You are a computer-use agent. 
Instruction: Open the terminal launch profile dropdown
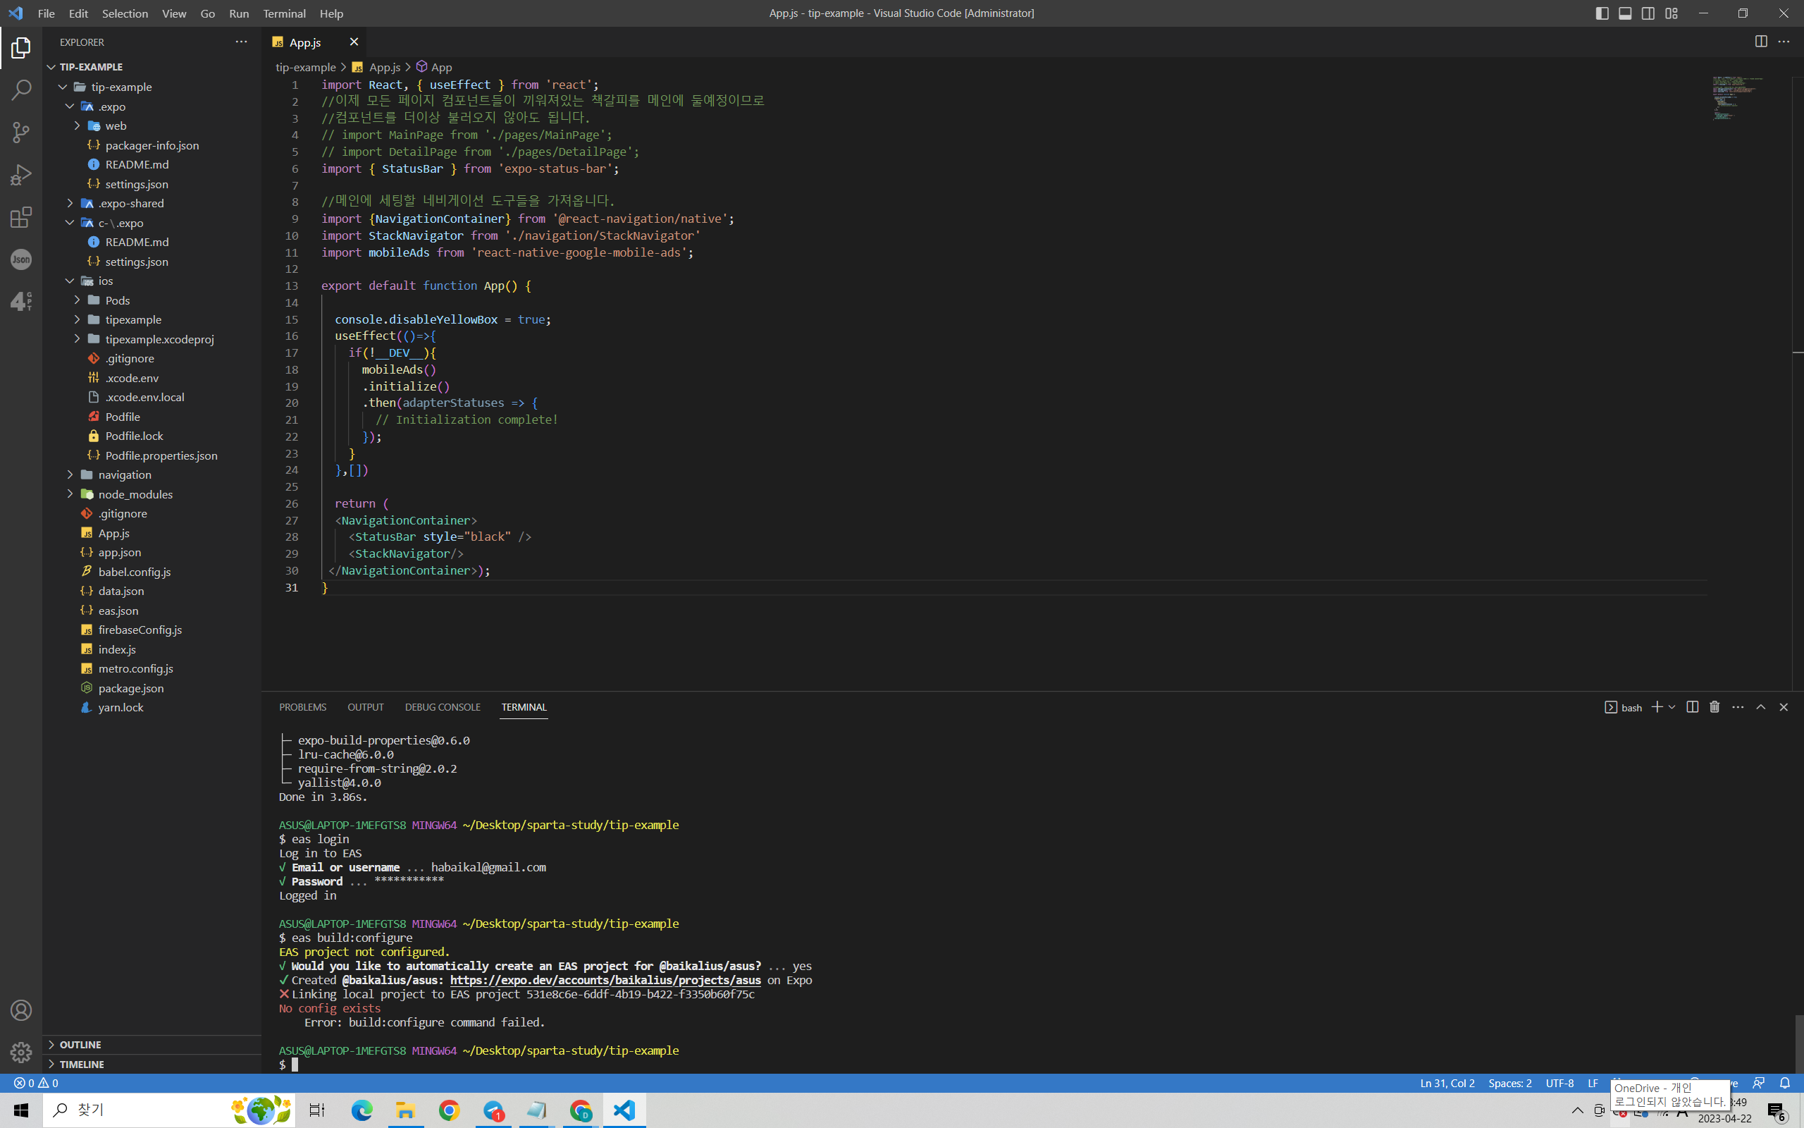[1672, 707]
